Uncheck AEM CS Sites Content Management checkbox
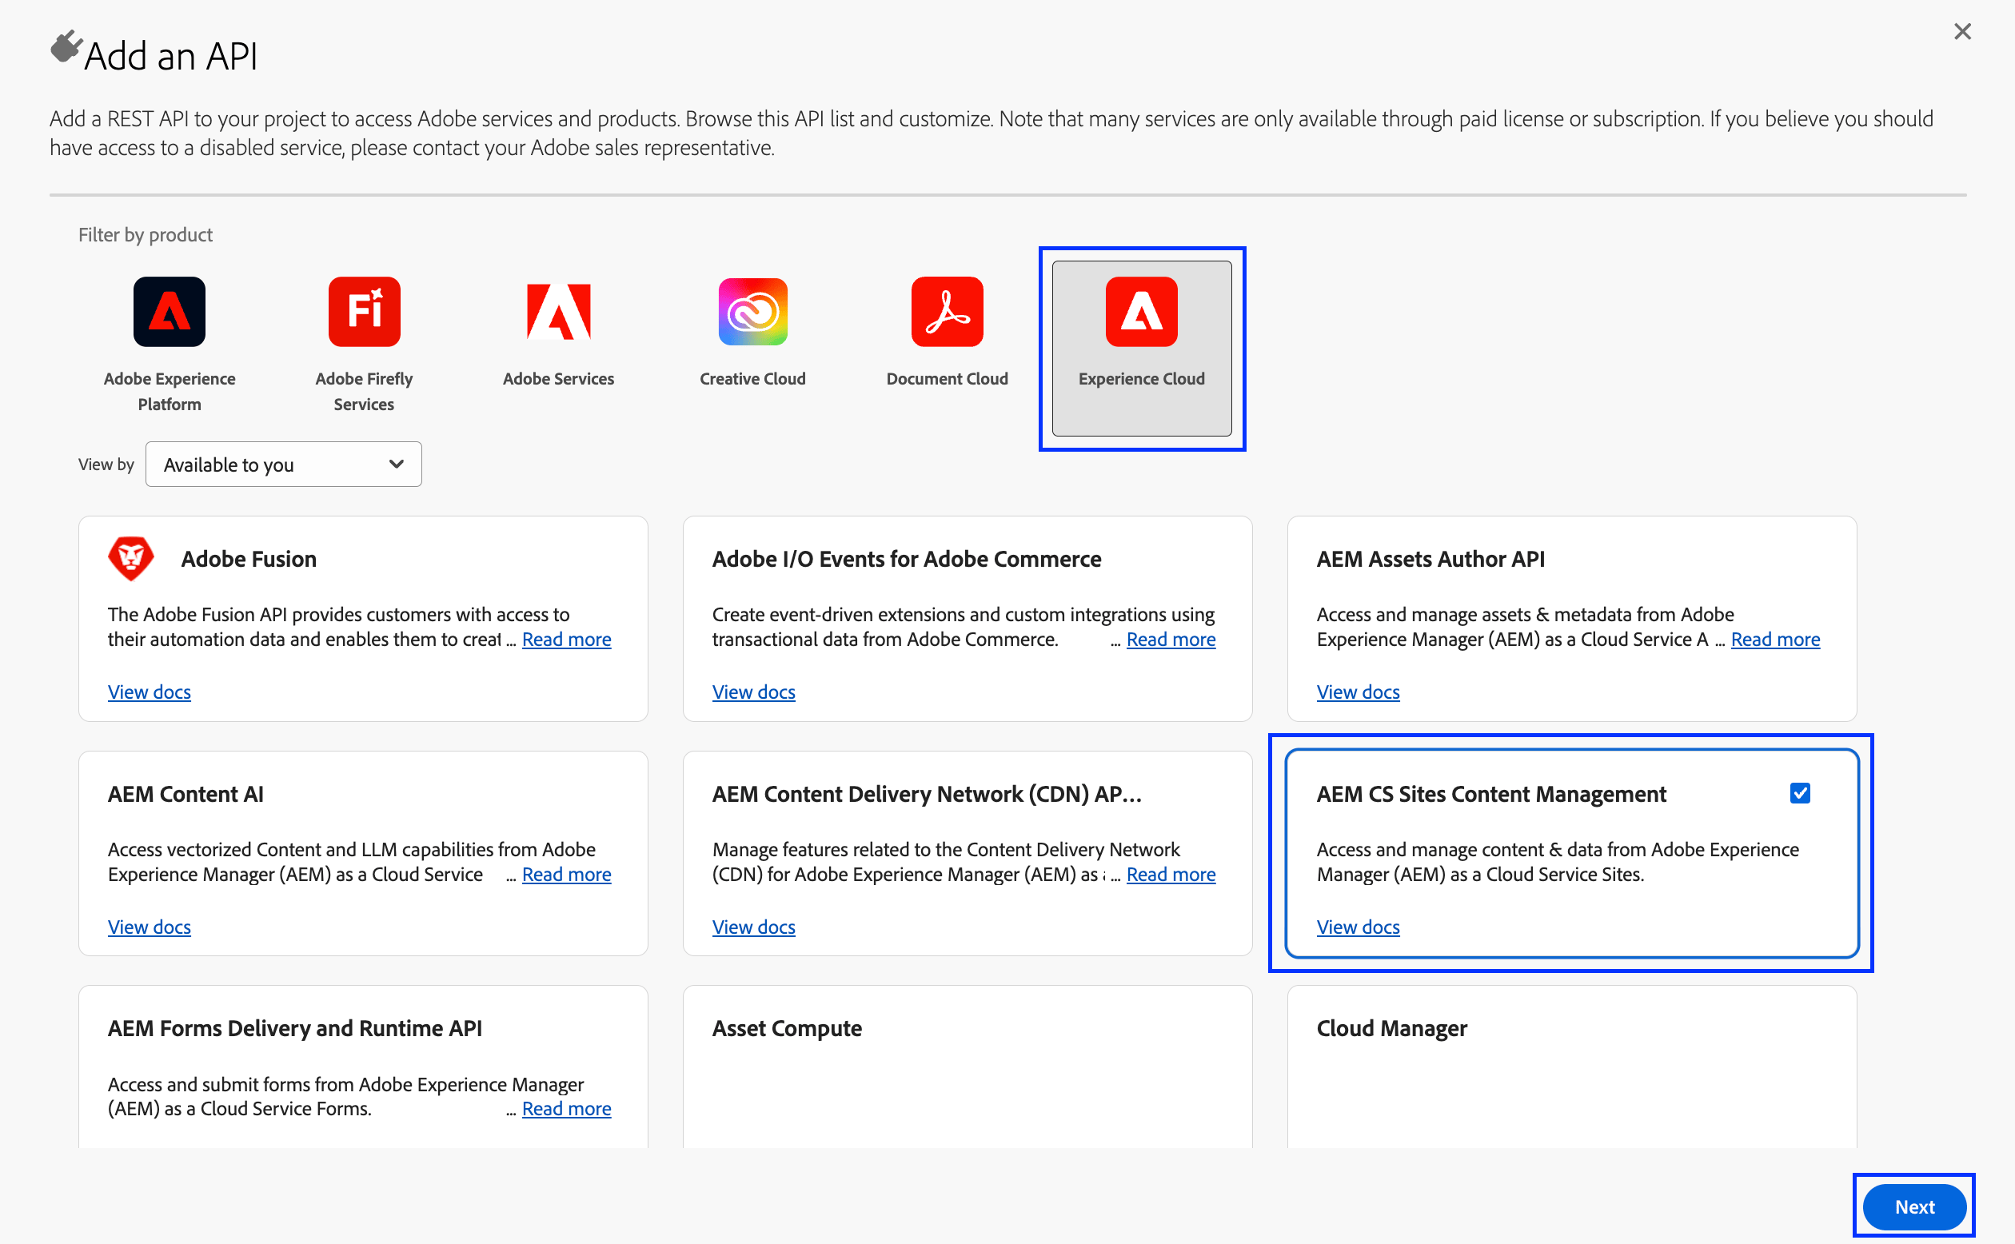Image resolution: width=2015 pixels, height=1244 pixels. (1799, 793)
